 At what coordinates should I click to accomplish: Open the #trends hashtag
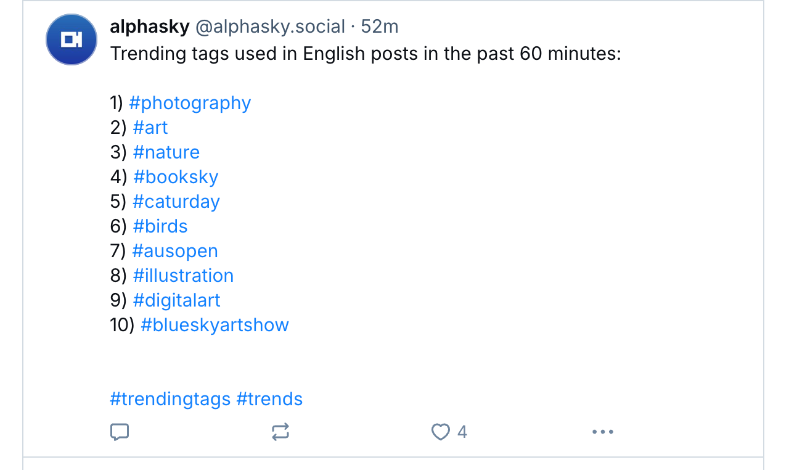tap(269, 399)
